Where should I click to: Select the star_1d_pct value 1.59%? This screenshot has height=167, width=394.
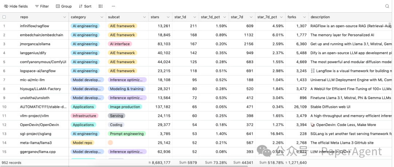point(221,26)
